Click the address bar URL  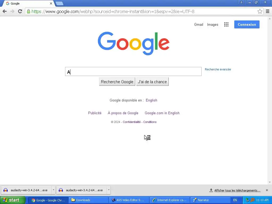(x=113, y=11)
